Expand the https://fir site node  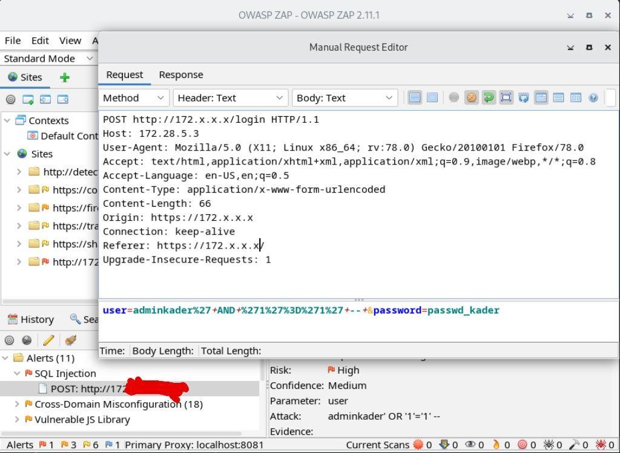19,207
